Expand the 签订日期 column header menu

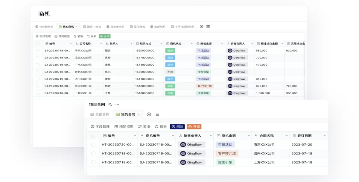coord(325,135)
